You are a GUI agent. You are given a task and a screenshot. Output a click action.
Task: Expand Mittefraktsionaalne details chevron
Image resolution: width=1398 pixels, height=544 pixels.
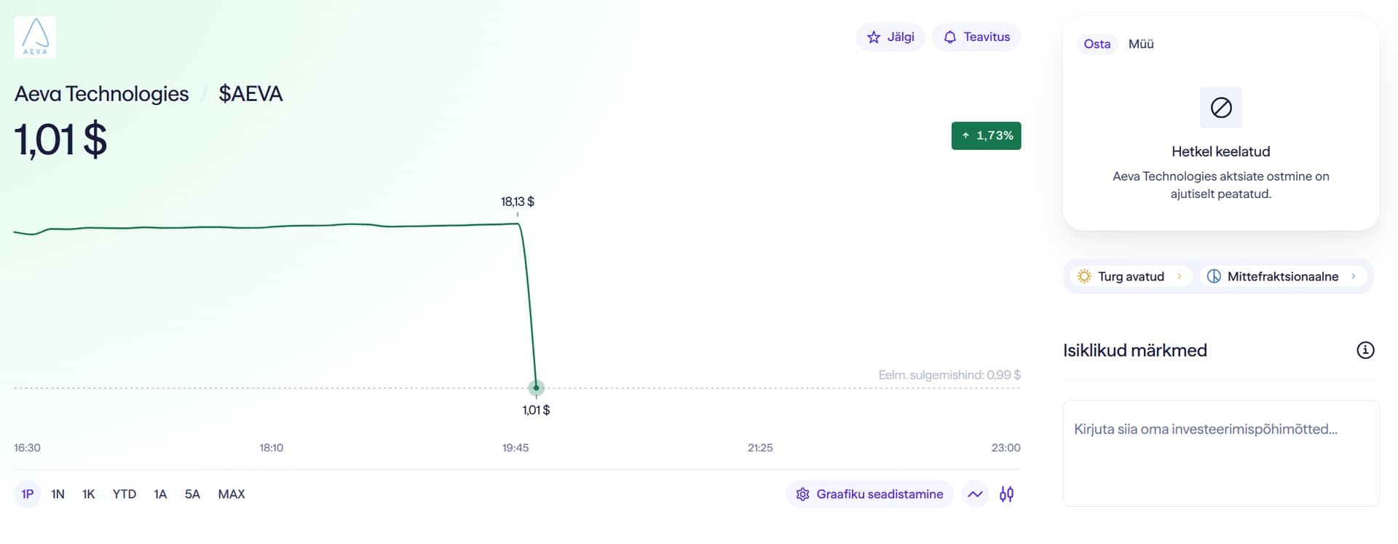coord(1354,277)
